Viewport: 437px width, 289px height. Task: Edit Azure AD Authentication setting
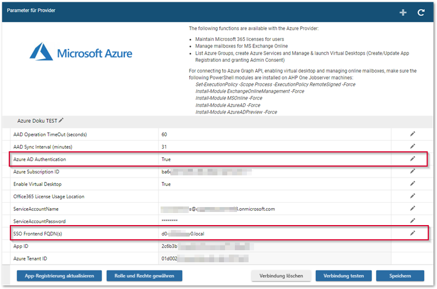click(412, 159)
